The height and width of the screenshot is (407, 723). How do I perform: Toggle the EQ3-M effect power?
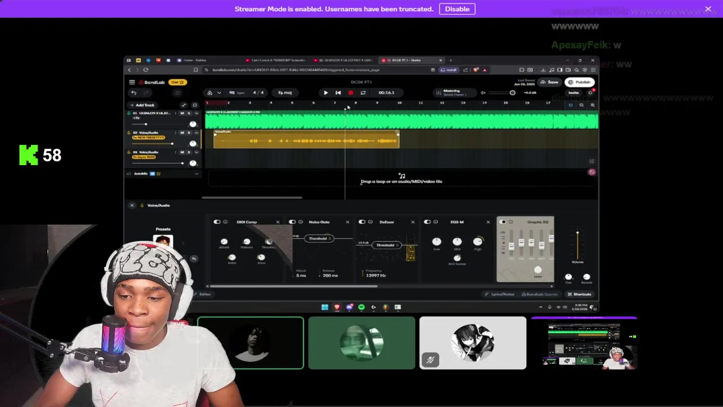point(428,222)
